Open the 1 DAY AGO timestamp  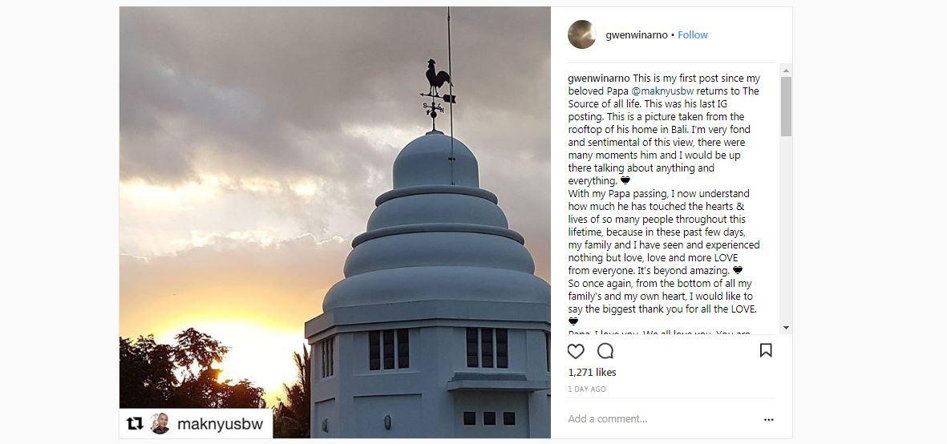(x=586, y=390)
